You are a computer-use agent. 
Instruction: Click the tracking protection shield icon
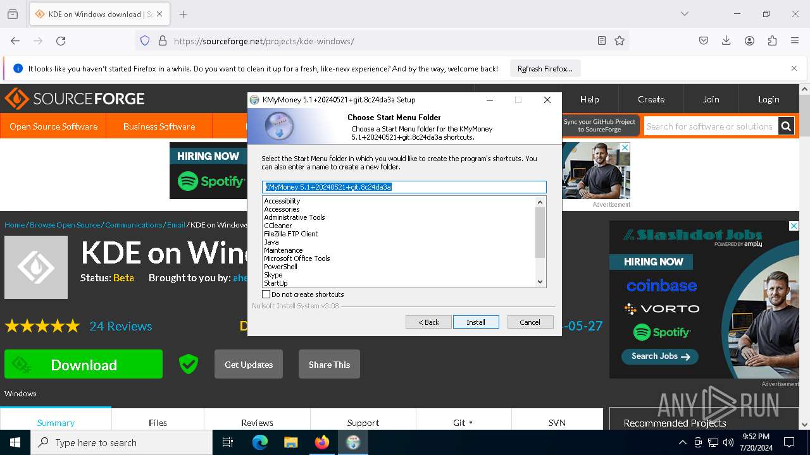(145, 40)
